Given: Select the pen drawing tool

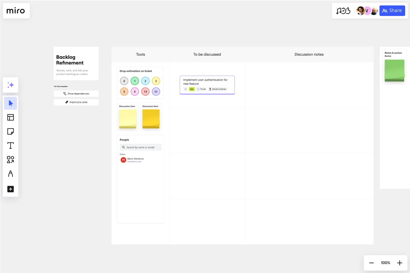Looking at the screenshot, I should tap(11, 174).
